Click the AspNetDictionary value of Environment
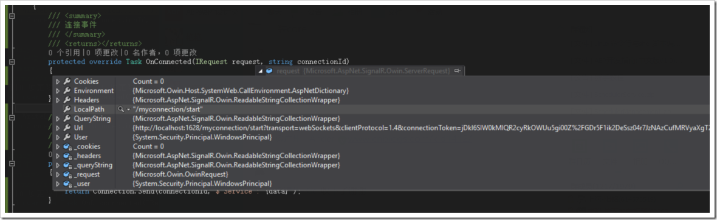The height and width of the screenshot is (220, 717). [241, 90]
